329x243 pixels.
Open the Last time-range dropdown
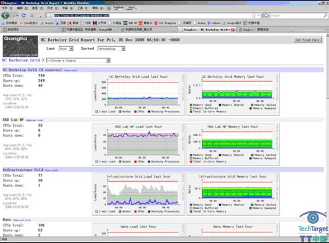click(66, 49)
